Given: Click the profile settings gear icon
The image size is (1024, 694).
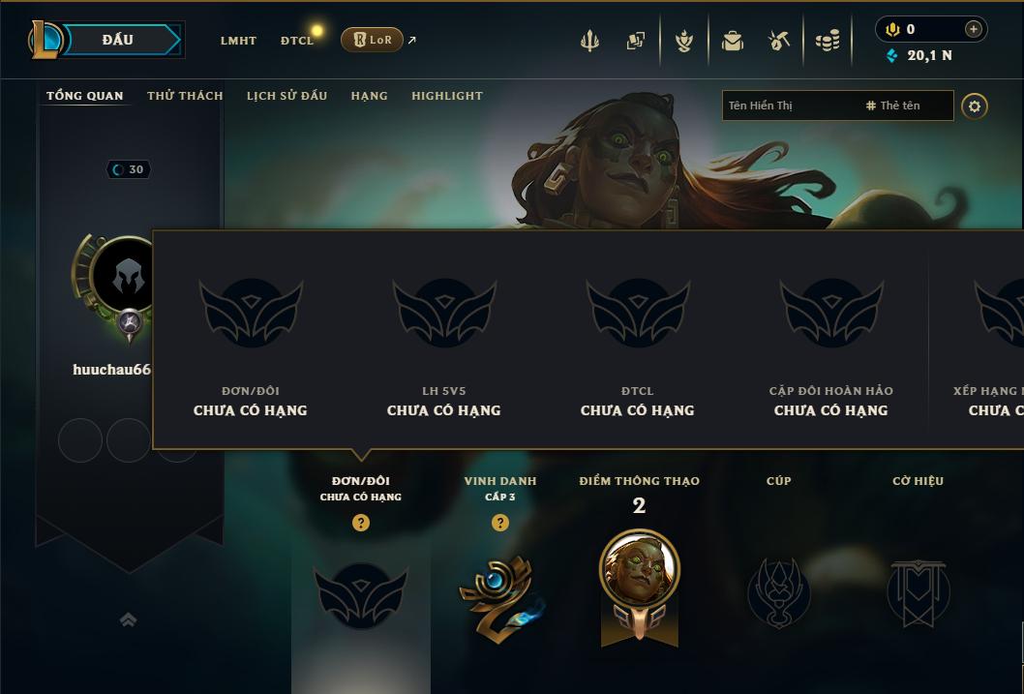Looking at the screenshot, I should [975, 106].
